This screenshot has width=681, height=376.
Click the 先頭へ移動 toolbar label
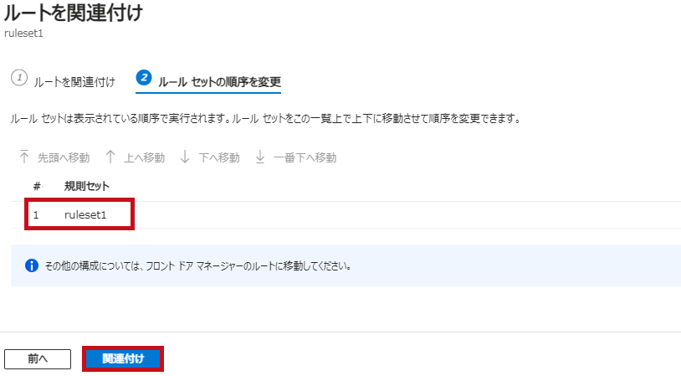pos(64,157)
